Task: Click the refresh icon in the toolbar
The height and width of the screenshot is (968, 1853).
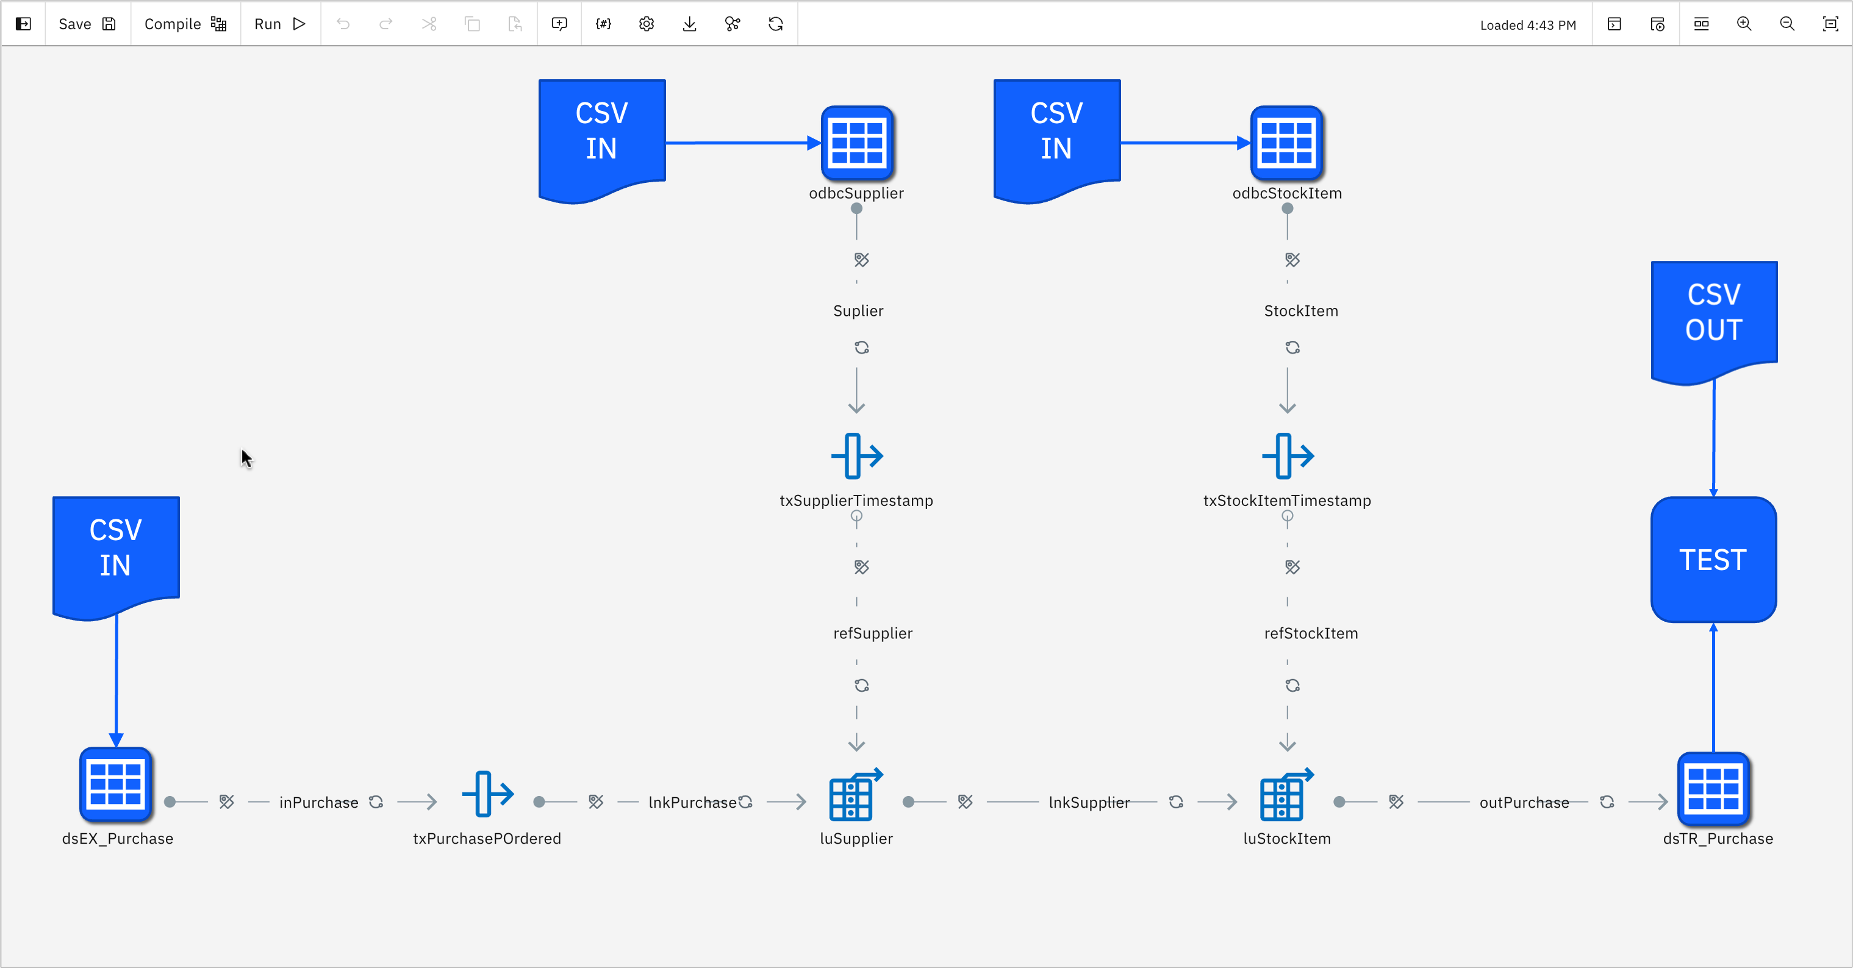Action: pyautogui.click(x=775, y=24)
